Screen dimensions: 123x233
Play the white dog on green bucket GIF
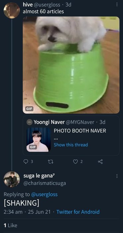click(71, 65)
